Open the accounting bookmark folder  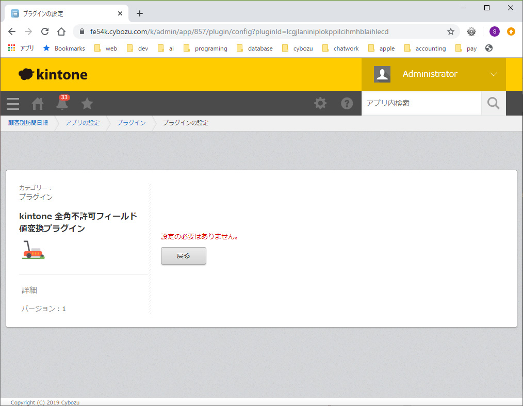[425, 48]
